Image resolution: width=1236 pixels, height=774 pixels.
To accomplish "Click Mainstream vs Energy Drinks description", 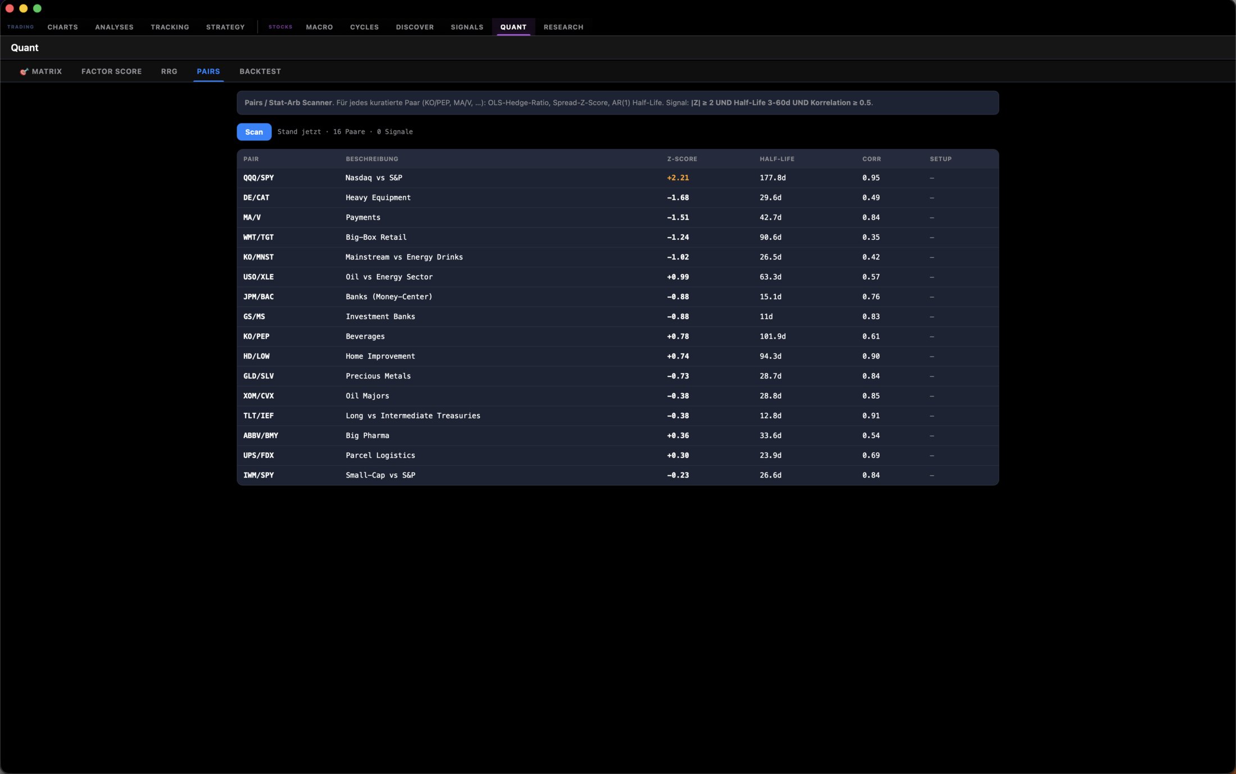I will click(x=404, y=257).
